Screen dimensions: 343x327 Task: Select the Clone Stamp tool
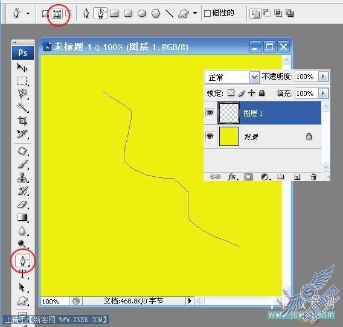pyautogui.click(x=22, y=177)
